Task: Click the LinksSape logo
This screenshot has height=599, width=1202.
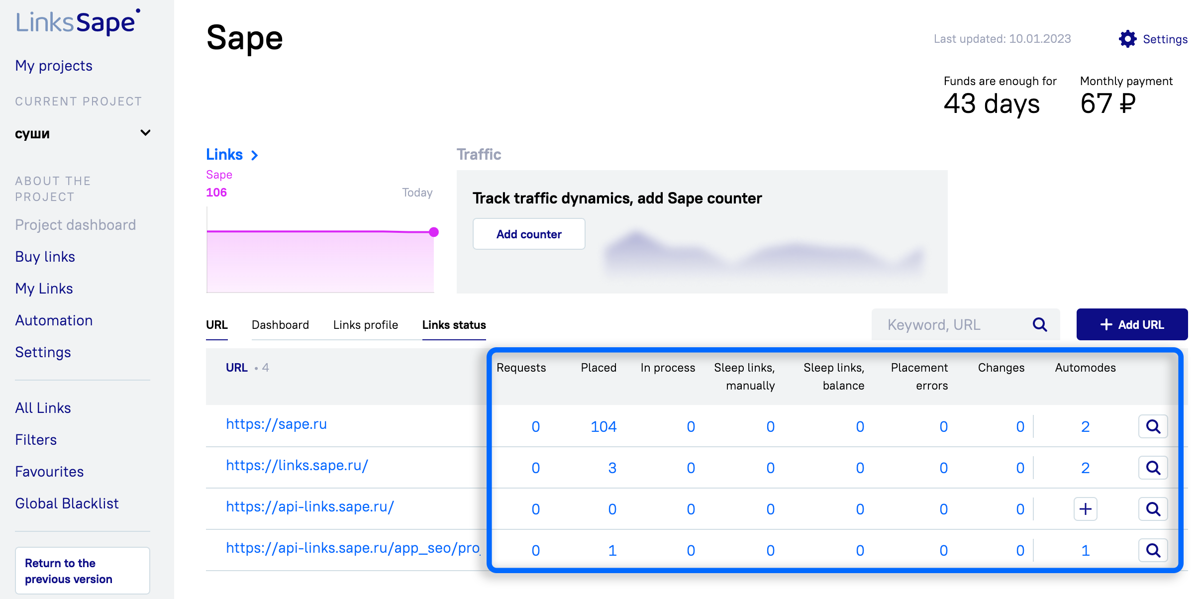Action: [78, 22]
